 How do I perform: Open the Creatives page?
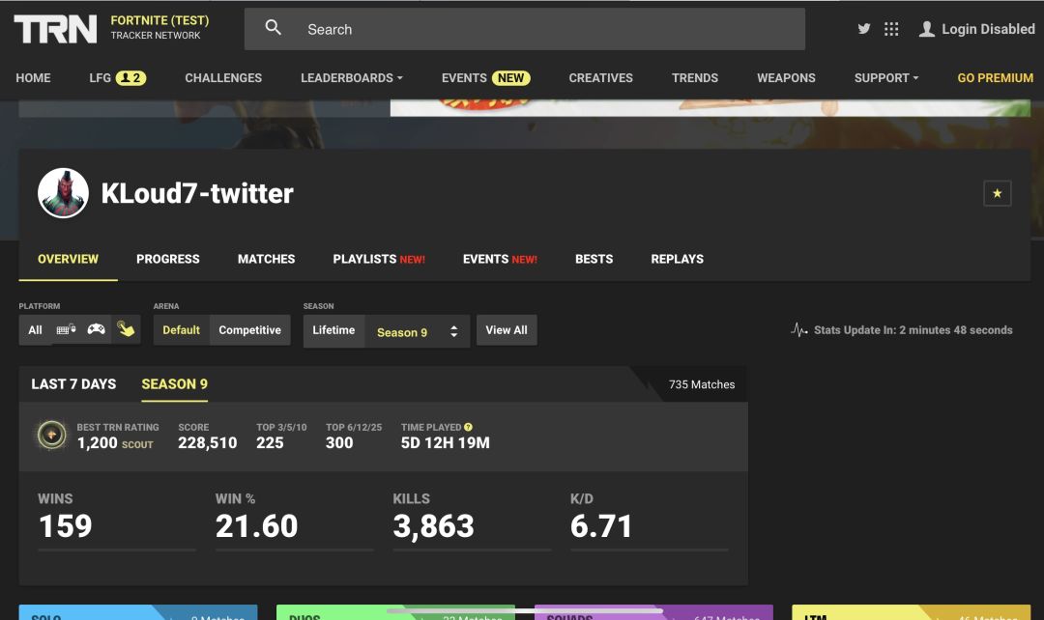pos(600,78)
